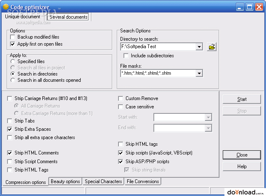Maximize the Code optimizer window
Viewport: 266px width, 196px height.
coord(249,7)
